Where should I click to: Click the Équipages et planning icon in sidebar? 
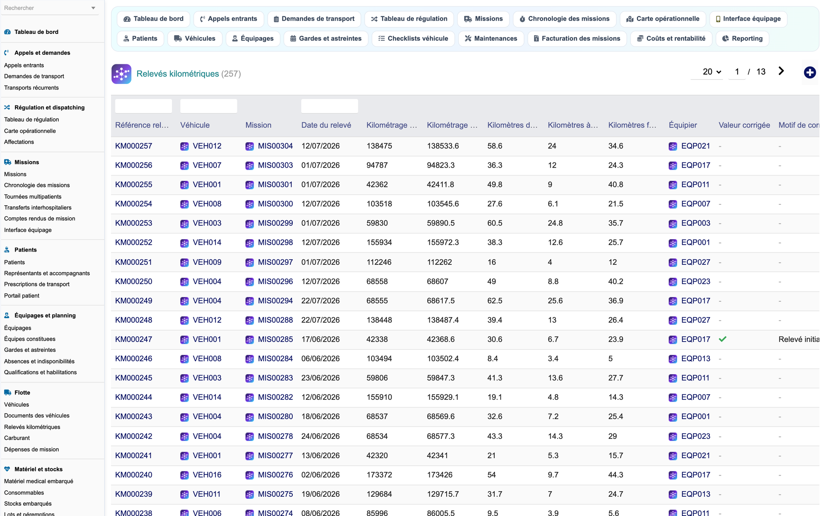pyautogui.click(x=7, y=315)
